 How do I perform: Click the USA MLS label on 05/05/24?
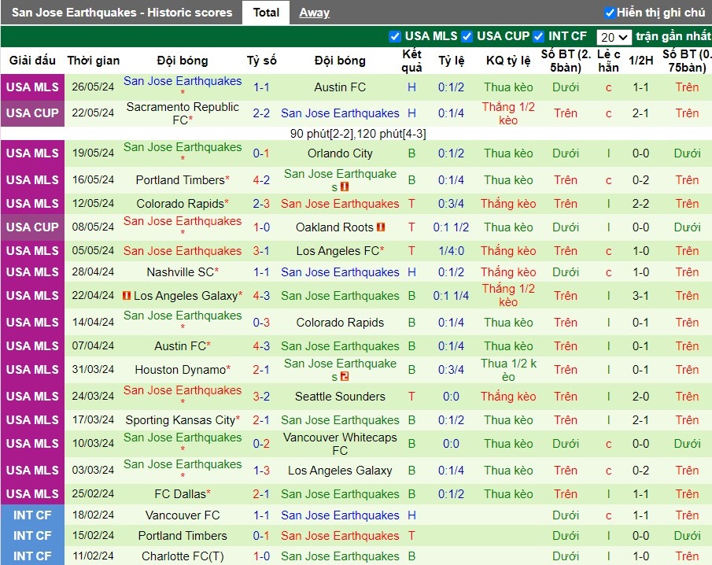(32, 251)
